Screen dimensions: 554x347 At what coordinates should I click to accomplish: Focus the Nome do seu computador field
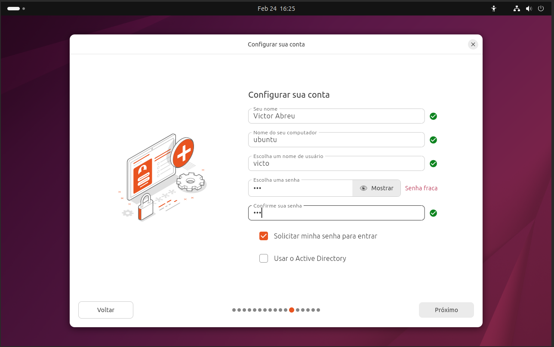[335, 140]
